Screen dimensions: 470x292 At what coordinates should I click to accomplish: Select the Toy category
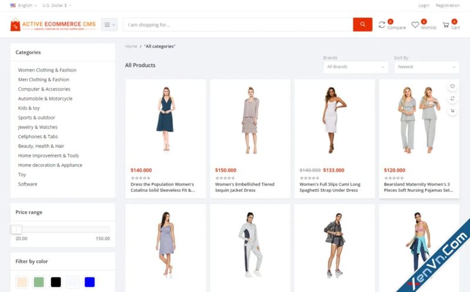coord(22,174)
